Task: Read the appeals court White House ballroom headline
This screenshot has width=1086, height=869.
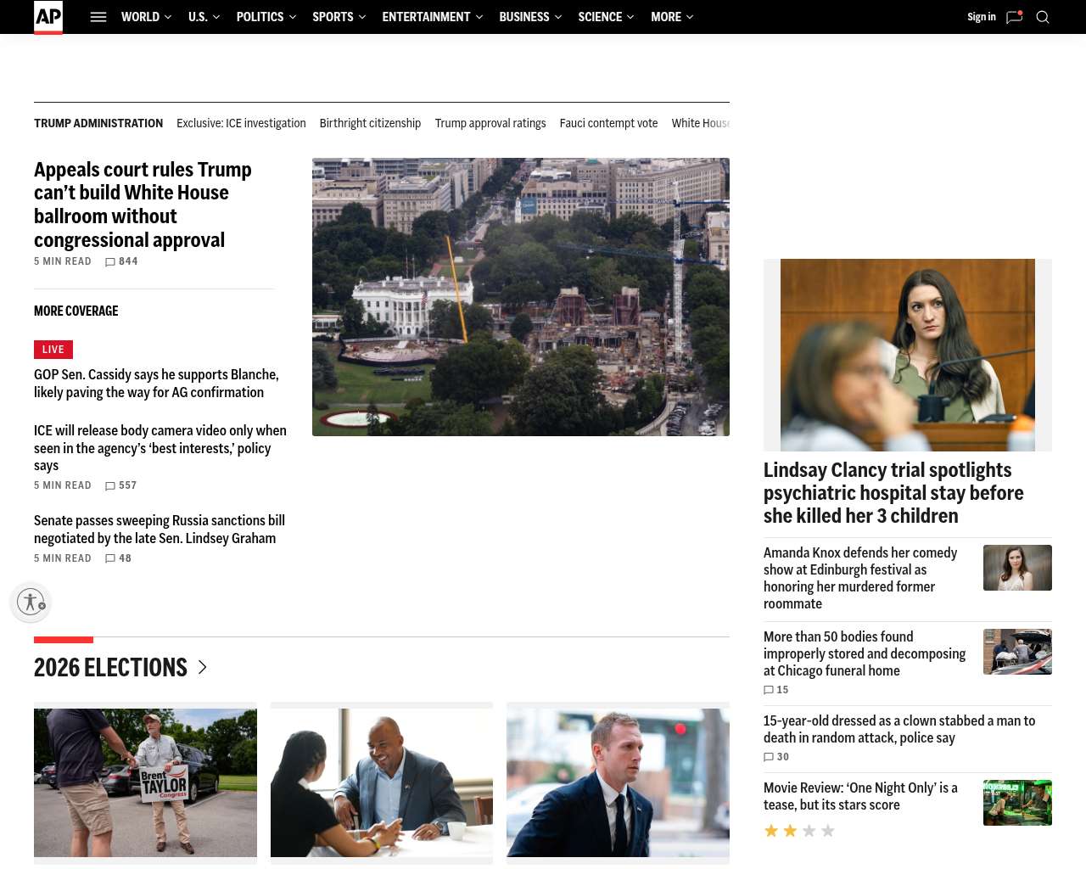Action: pos(143,205)
